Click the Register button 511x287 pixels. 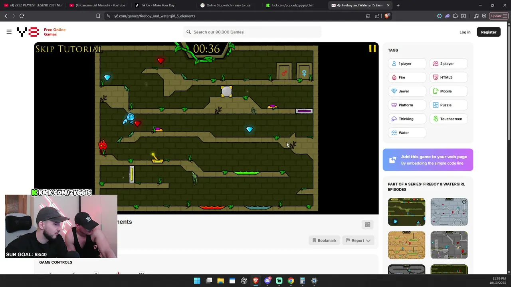489,32
